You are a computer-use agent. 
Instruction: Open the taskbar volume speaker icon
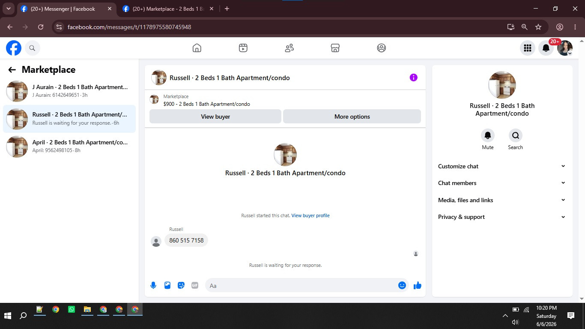click(515, 322)
